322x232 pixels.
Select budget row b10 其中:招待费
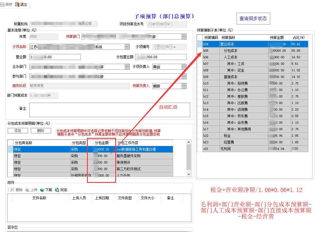[253, 83]
